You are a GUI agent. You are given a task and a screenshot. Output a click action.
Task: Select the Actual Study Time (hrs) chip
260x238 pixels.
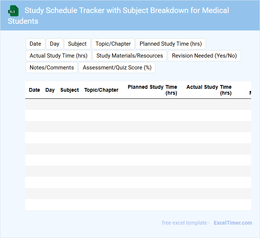(x=59, y=56)
